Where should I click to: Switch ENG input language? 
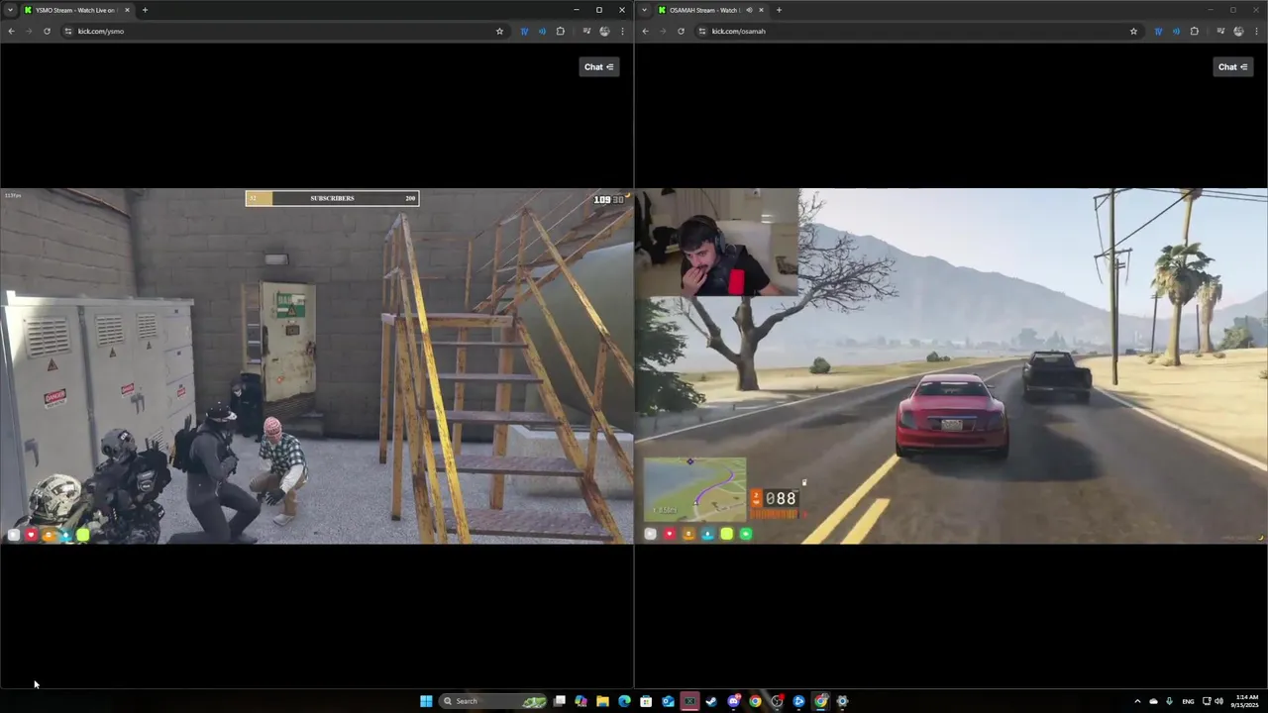click(x=1188, y=701)
